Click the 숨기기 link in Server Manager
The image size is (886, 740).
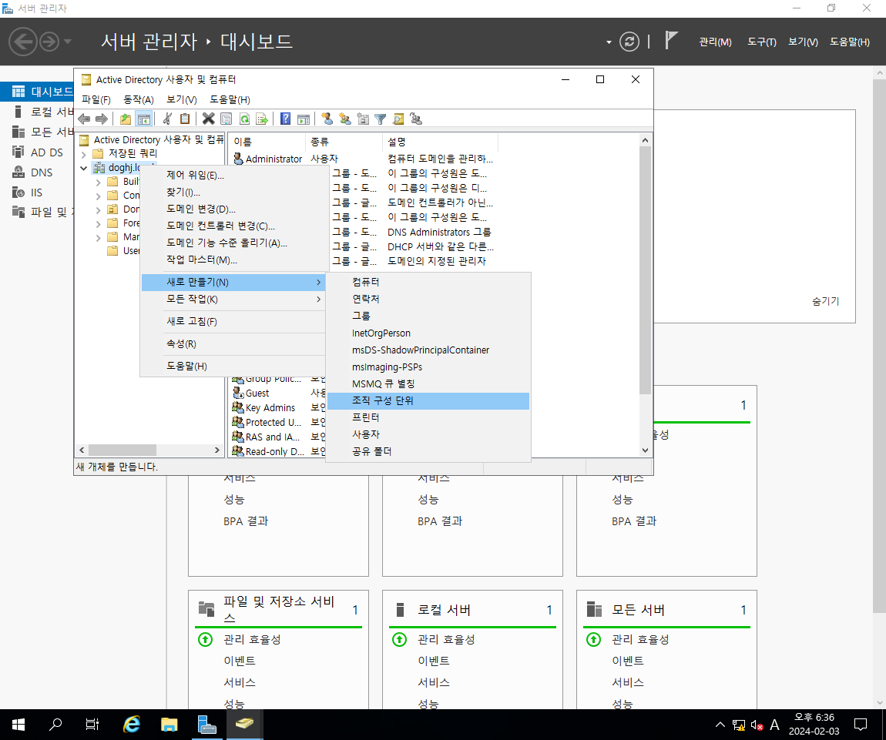pos(826,302)
